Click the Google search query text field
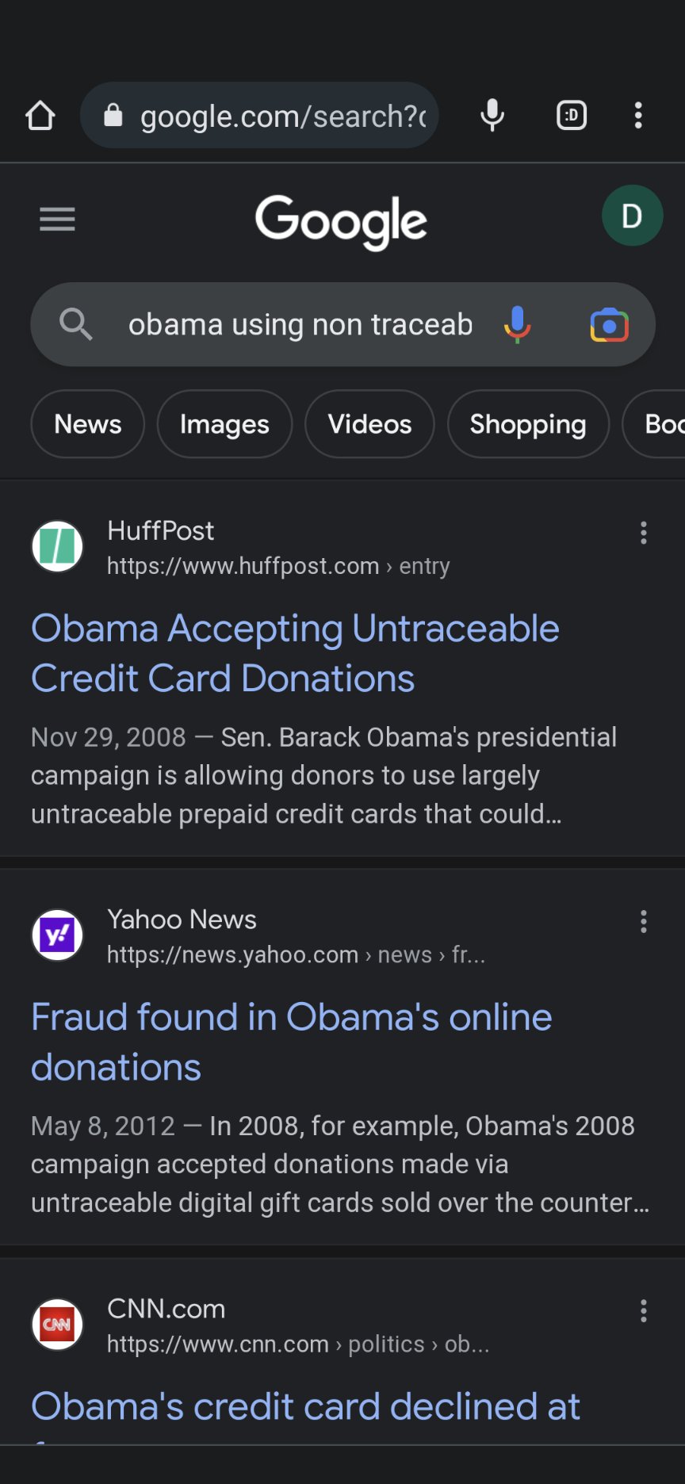Screen dimensions: 685x1484 (x=300, y=325)
